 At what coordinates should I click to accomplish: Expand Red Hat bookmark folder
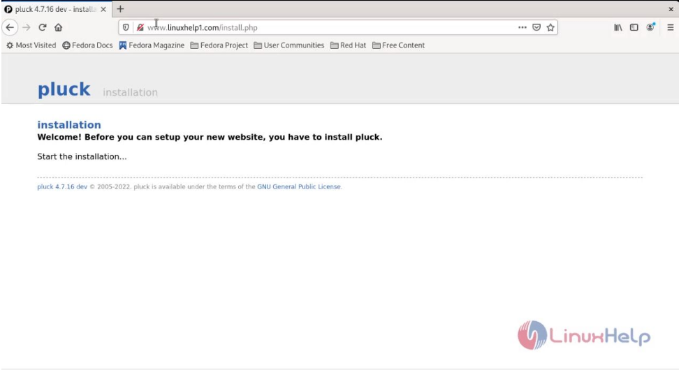click(348, 45)
